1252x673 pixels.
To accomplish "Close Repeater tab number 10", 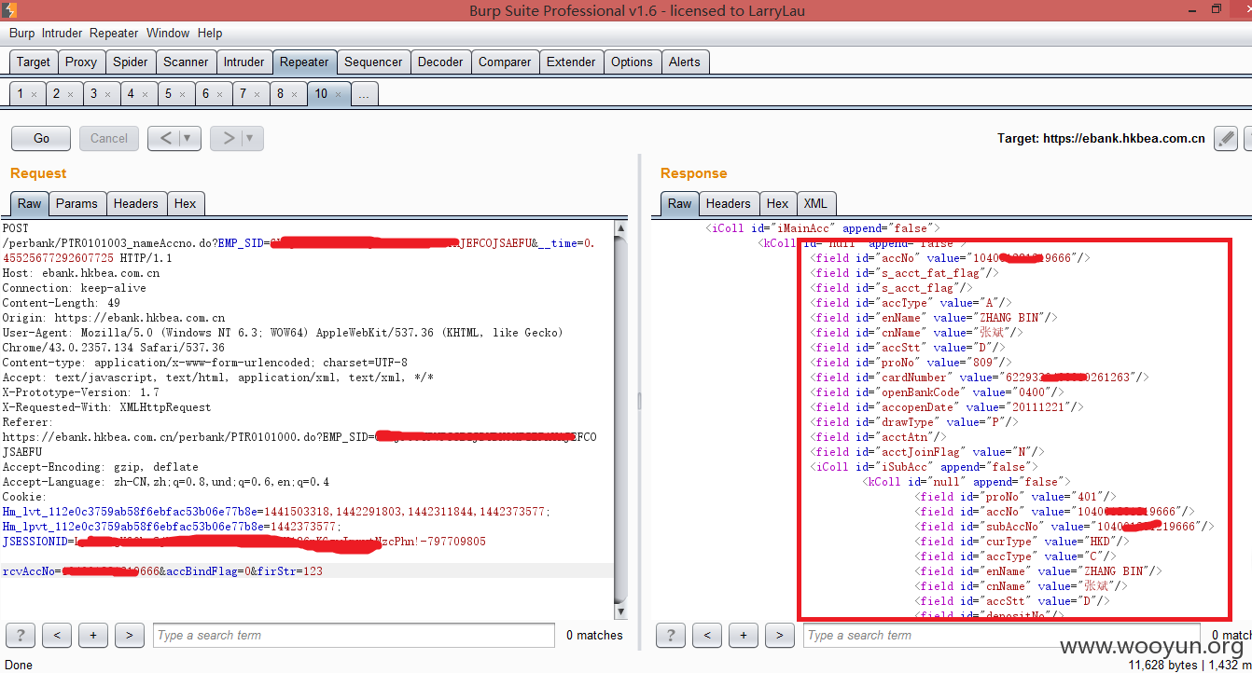I will (339, 94).
